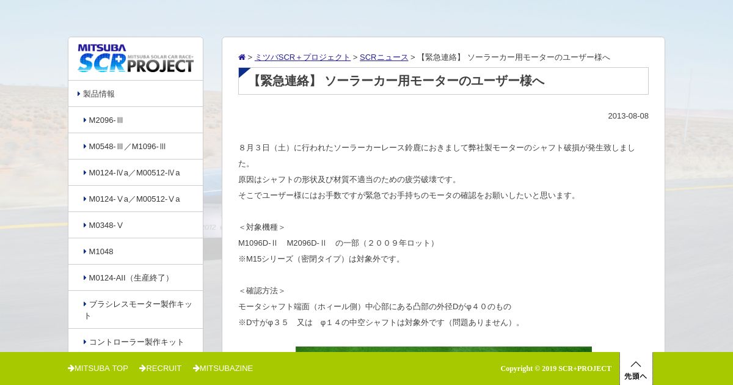Screen dimensions: 733x385
Task: Click the ※M15シリーズ note line
Action: click(x=321, y=259)
